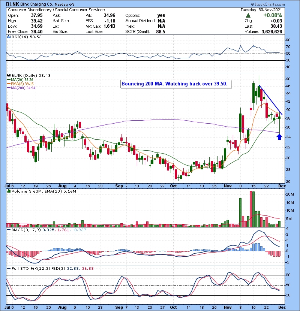Viewport: 300px width, 311px height.
Task: Click the Nov label under the price chart
Action: click(x=228, y=186)
